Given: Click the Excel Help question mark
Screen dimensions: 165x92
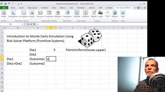Looking at the screenshot, I should click(x=138, y=8).
